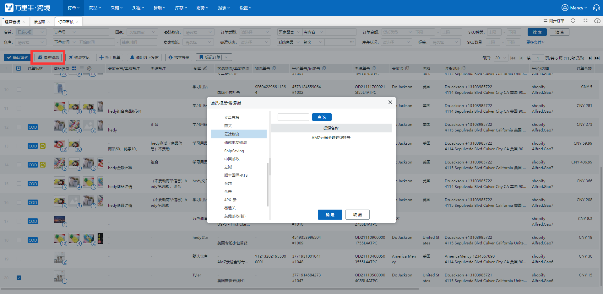Go to previous page arrow icon
The height and width of the screenshot is (294, 603).
521,58
